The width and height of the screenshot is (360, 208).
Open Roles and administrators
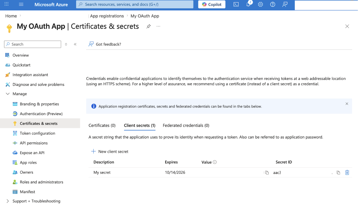click(x=41, y=182)
